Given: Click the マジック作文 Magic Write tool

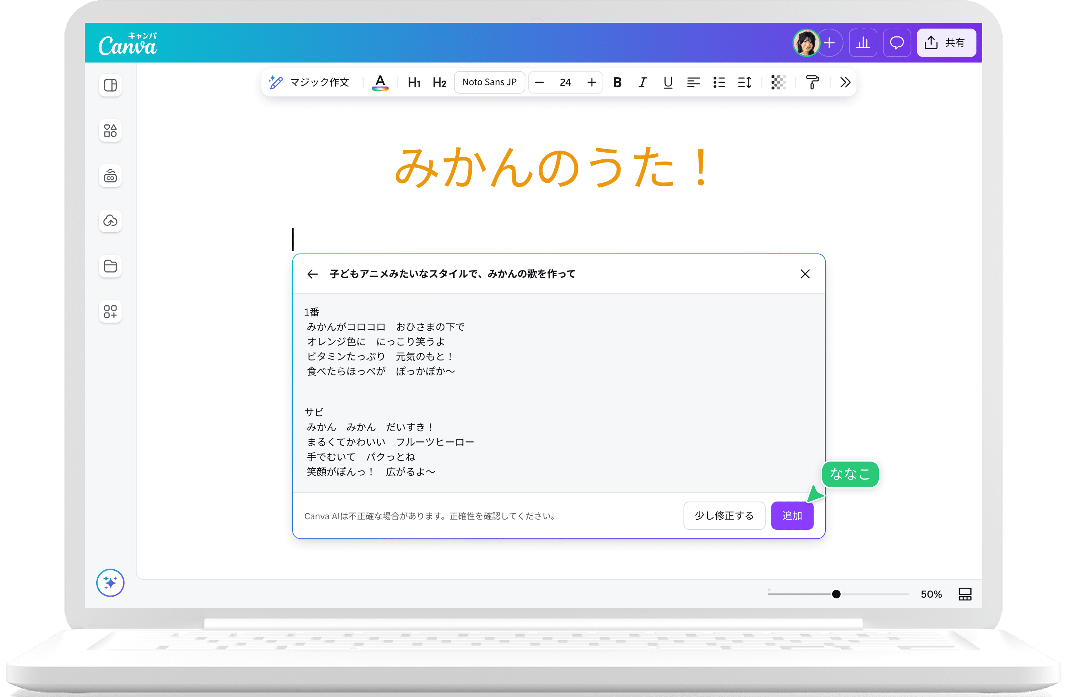Looking at the screenshot, I should 309,82.
